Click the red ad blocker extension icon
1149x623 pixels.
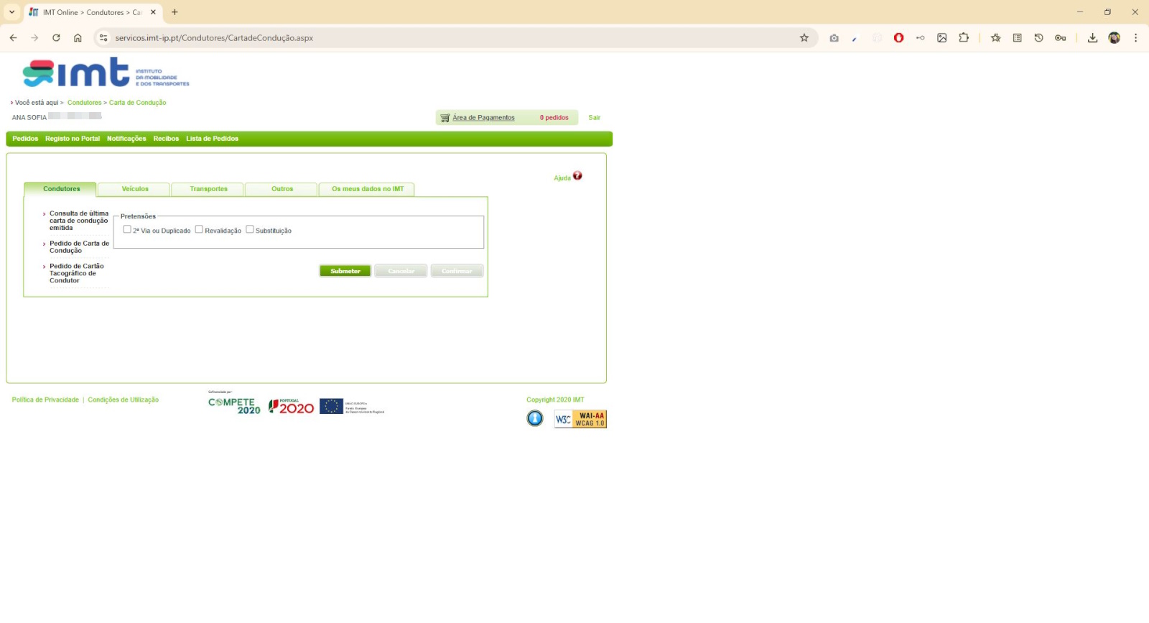point(898,38)
